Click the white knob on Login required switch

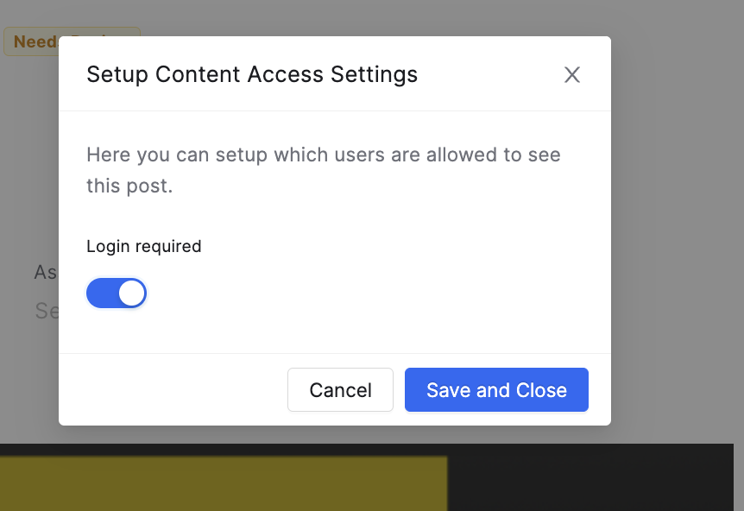point(131,293)
